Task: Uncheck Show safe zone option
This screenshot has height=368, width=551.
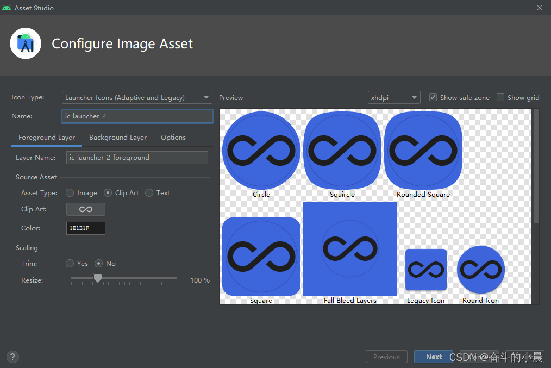Action: [433, 97]
